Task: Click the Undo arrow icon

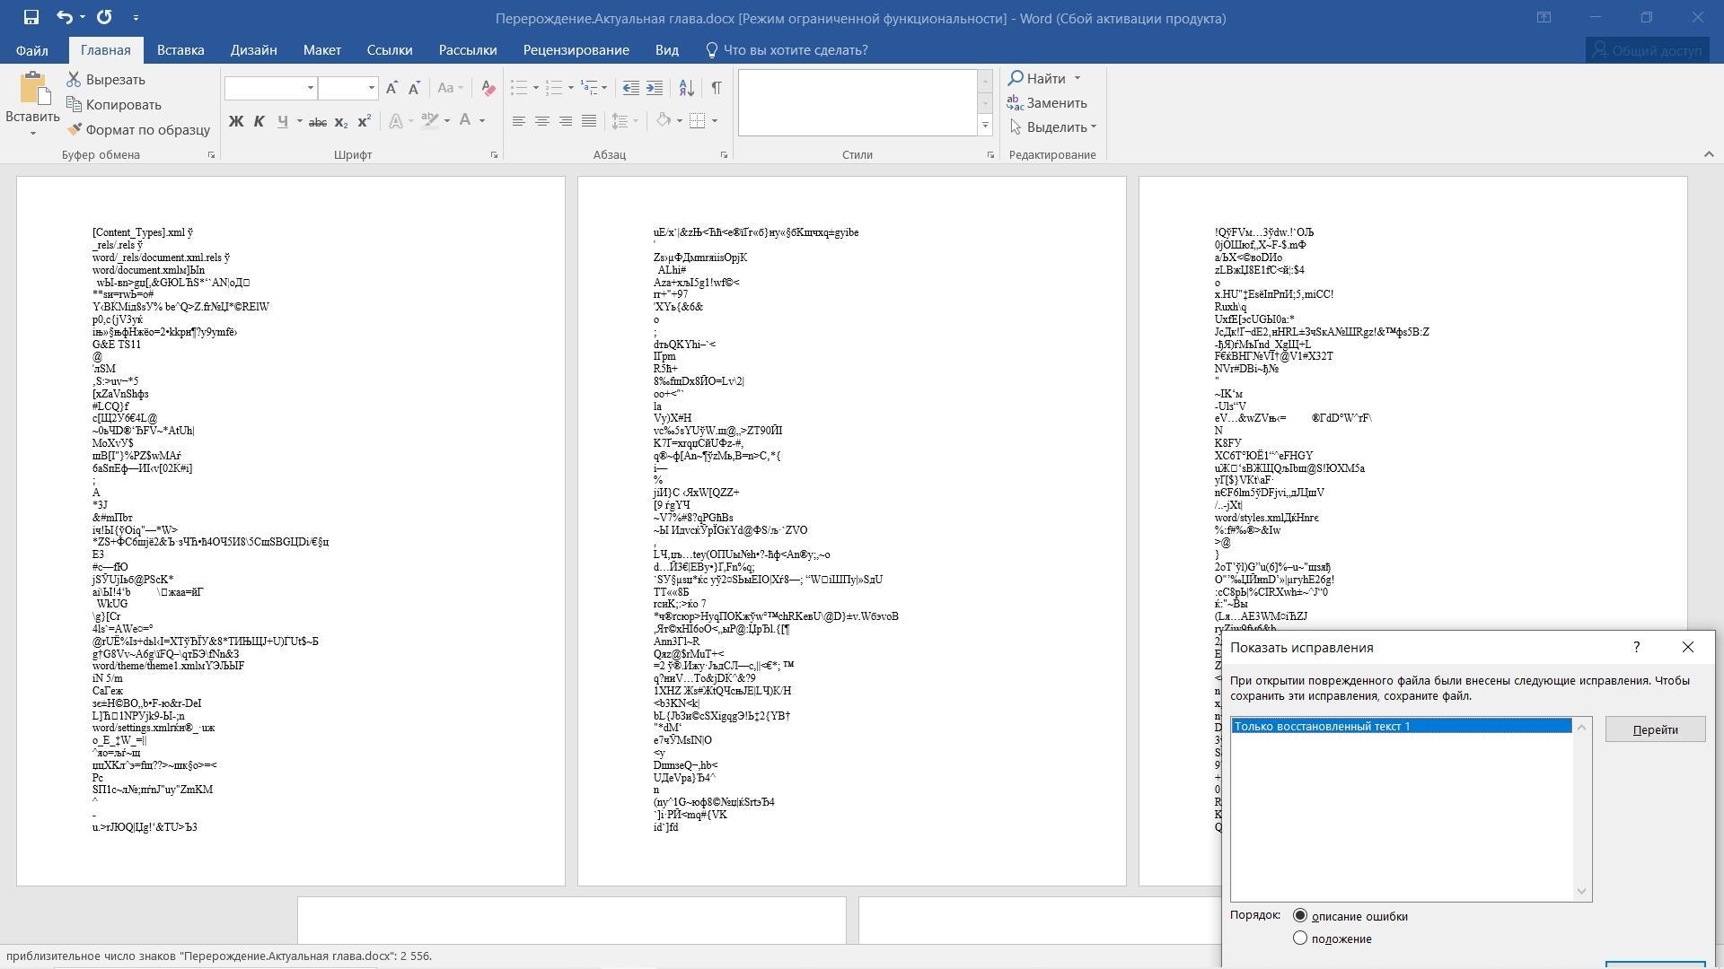Action: (64, 17)
